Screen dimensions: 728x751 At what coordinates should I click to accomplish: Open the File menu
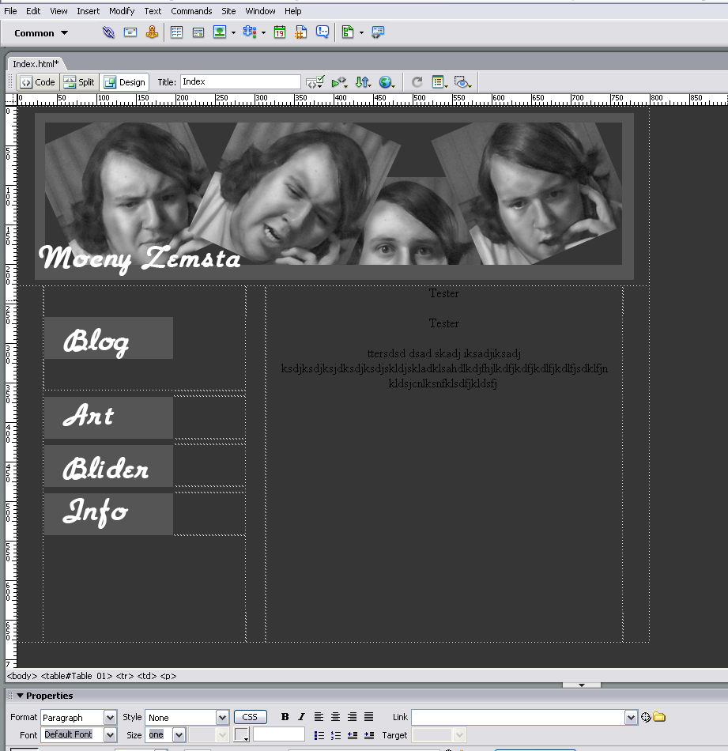[10, 11]
